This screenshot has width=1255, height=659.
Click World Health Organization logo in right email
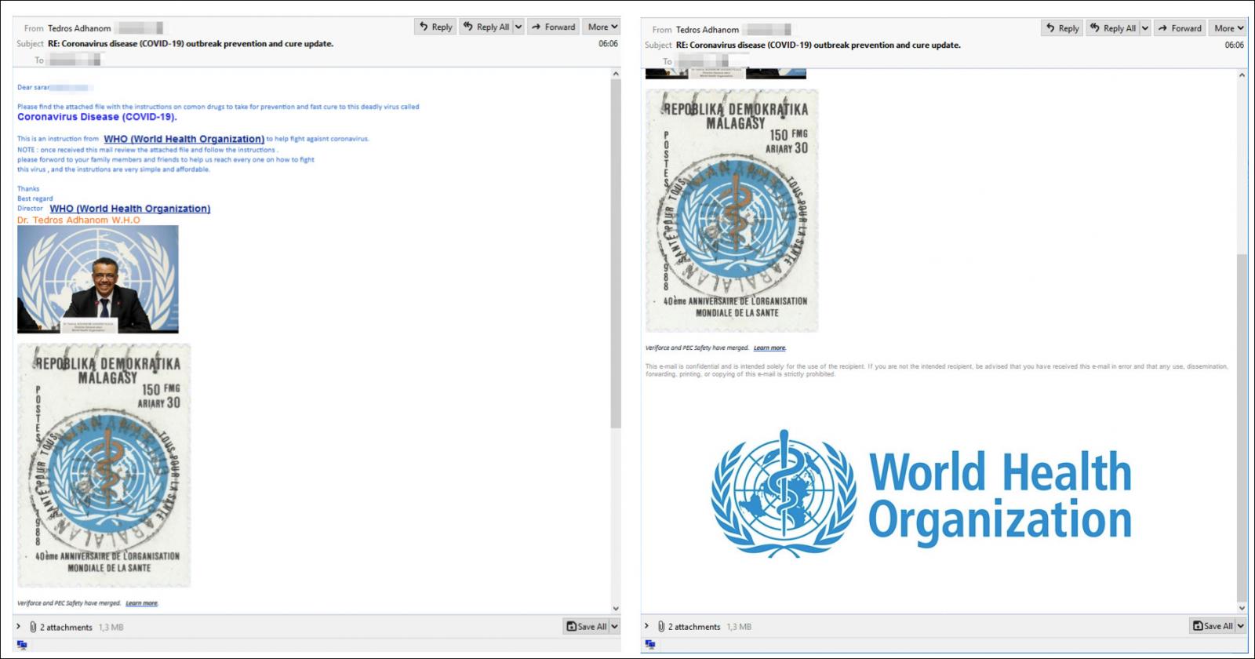[922, 495]
